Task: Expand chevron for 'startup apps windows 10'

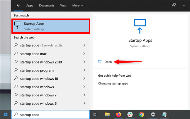Action: point(84,78)
